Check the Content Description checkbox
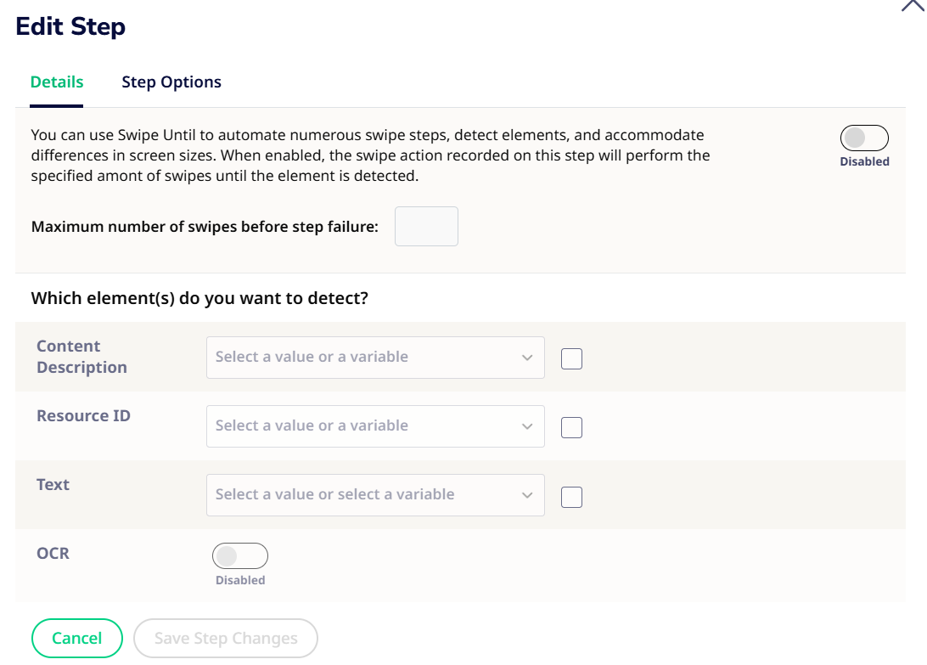The width and height of the screenshot is (927, 665). pos(571,358)
